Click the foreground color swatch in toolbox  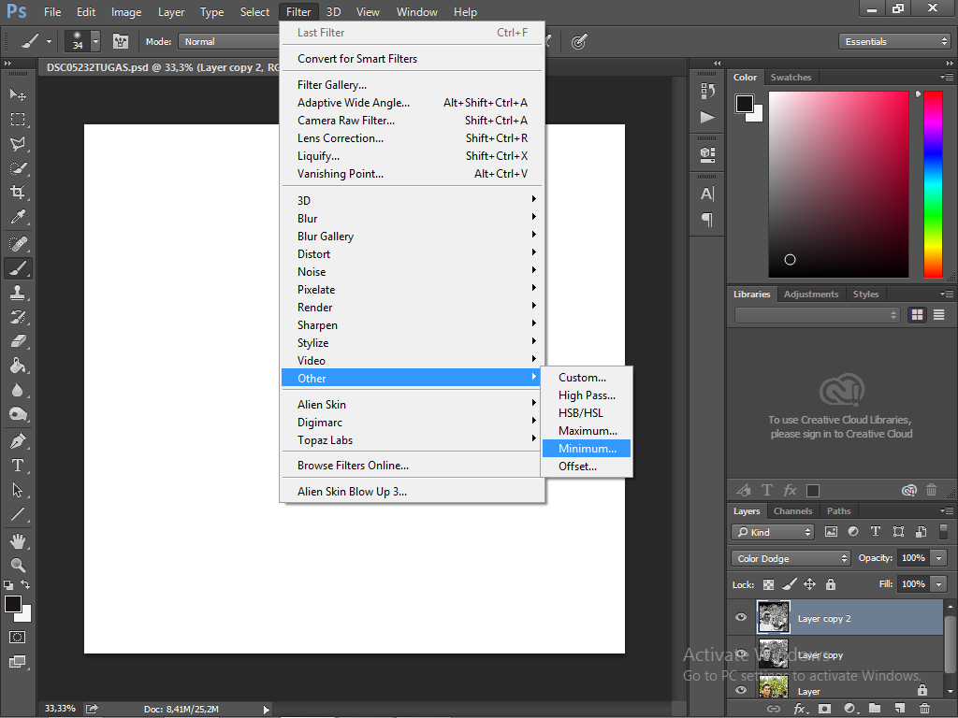13,603
